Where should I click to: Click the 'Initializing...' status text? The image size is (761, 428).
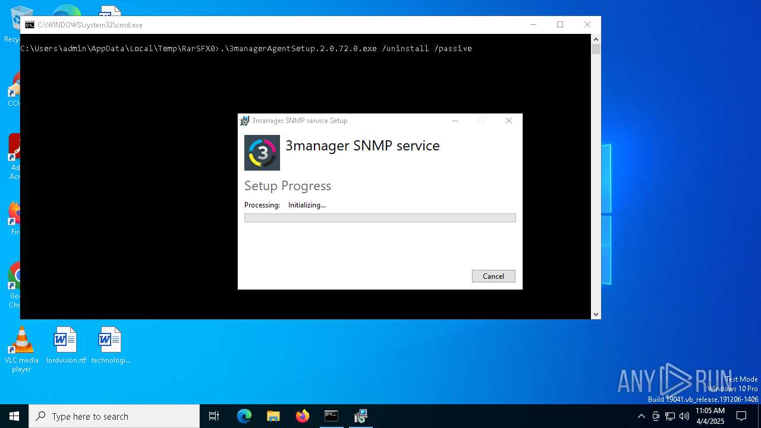click(307, 205)
